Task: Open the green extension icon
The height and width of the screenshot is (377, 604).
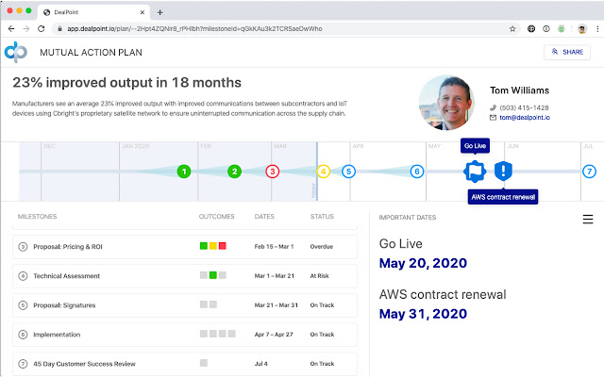Action: click(x=562, y=28)
